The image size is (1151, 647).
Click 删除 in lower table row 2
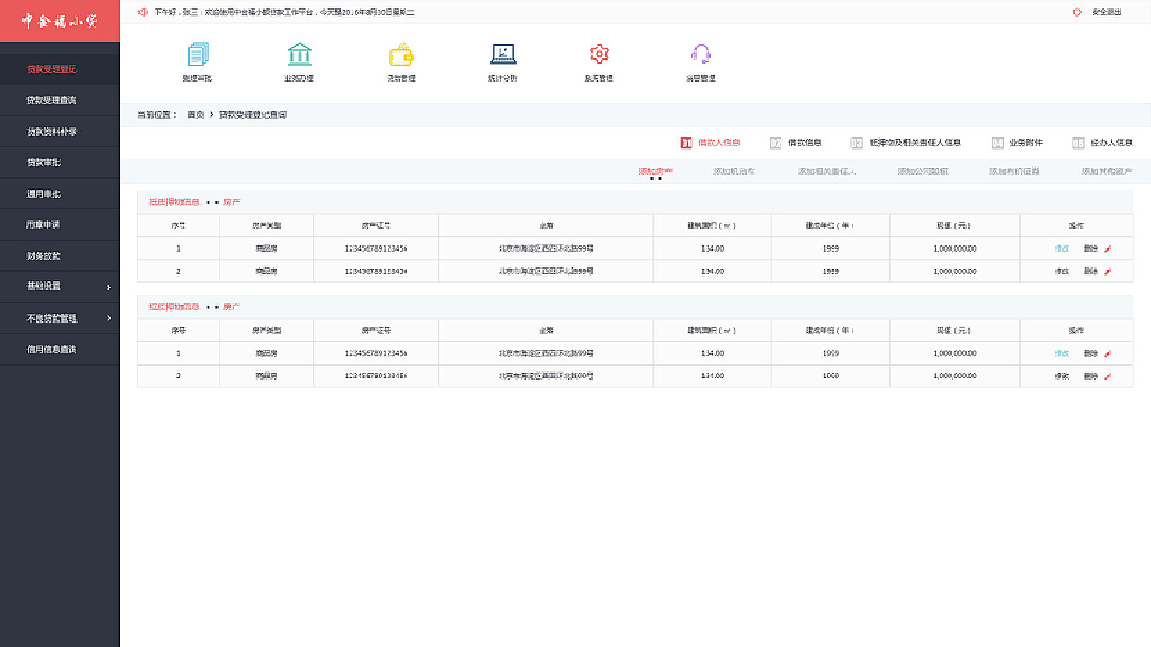click(x=1091, y=377)
